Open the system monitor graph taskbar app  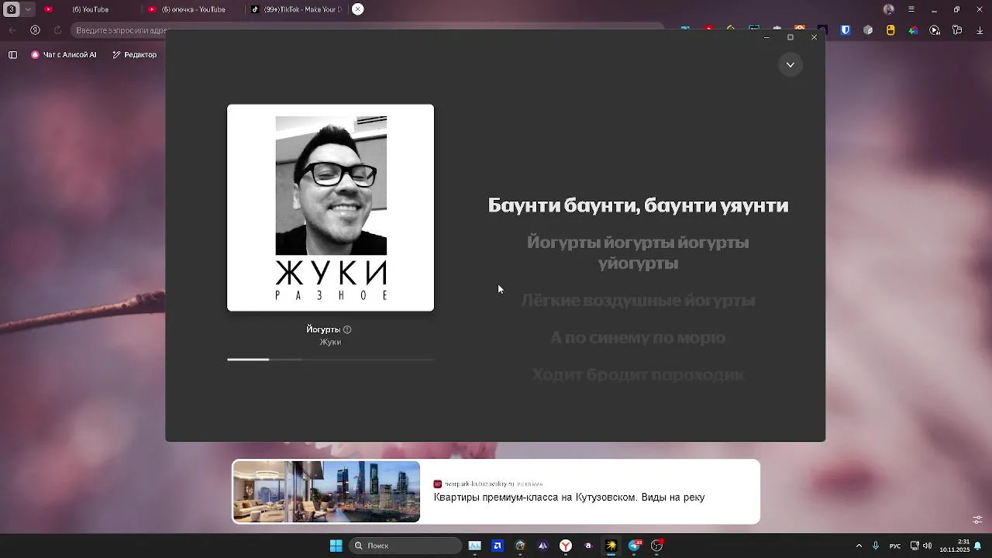coord(474,546)
